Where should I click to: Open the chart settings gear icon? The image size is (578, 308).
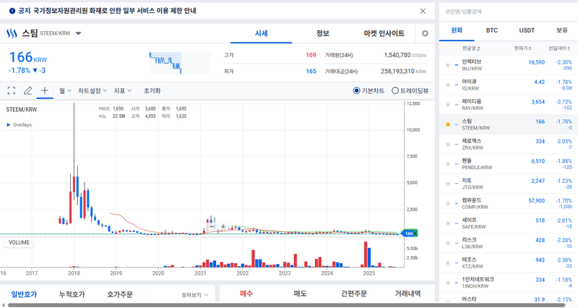(x=425, y=33)
